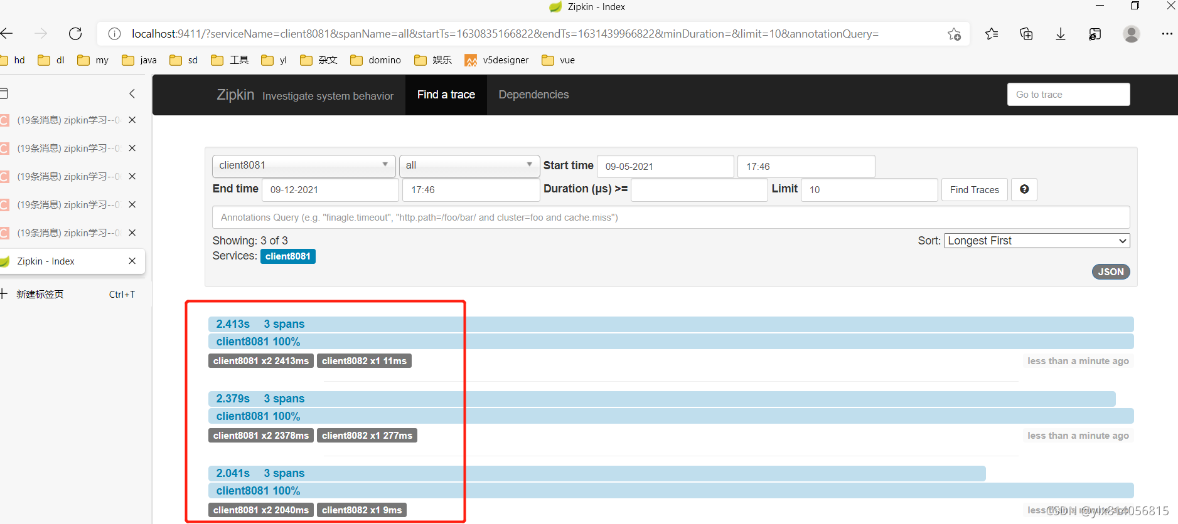Reload the page with the refresh icon
This screenshot has width=1178, height=524.
coord(75,34)
